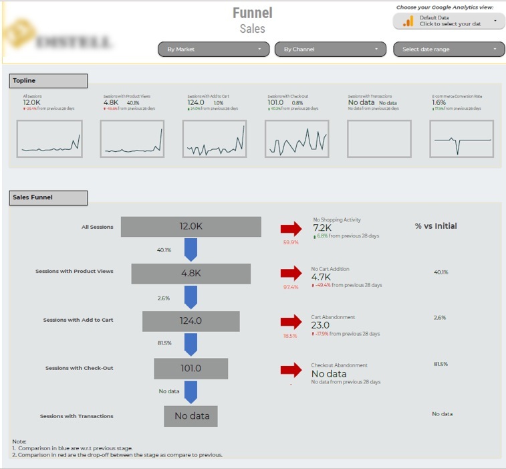Click the red arrow beside No Cart Addition
This screenshot has height=469, width=506.
tap(291, 273)
